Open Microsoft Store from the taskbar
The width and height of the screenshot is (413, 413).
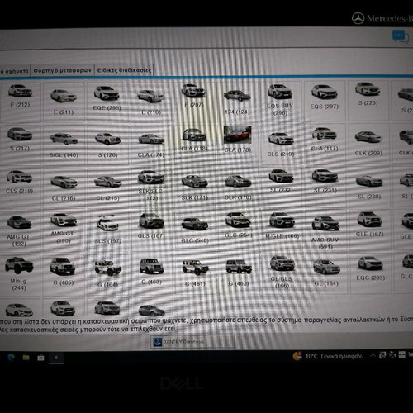click(x=40, y=358)
